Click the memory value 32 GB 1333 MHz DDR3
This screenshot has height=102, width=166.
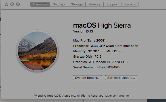click(x=105, y=51)
